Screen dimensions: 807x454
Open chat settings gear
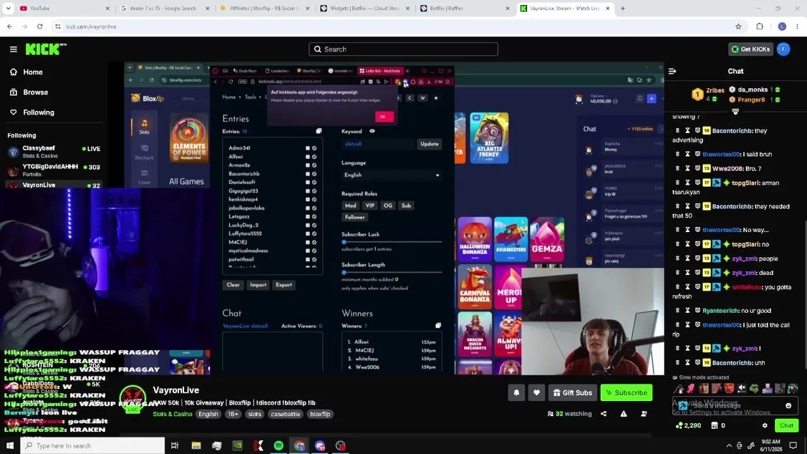point(765,426)
